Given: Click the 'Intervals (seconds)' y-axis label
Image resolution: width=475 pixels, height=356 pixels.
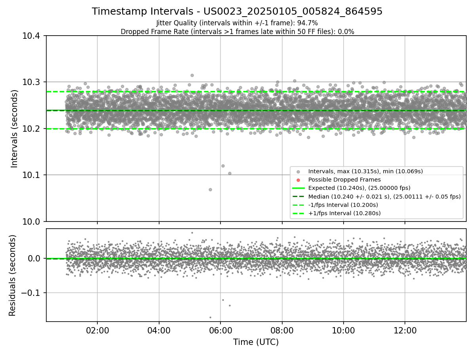Looking at the screenshot, I should [15, 129].
